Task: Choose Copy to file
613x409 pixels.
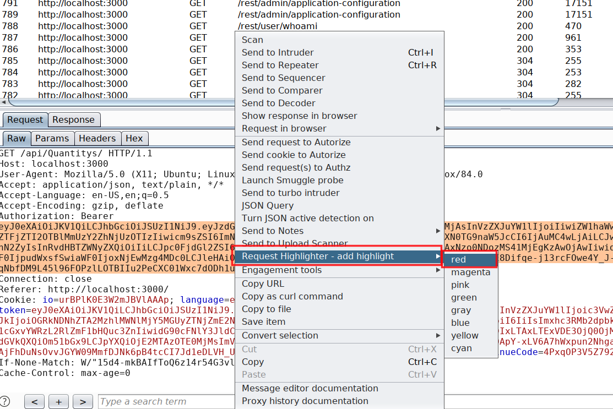Action: click(339, 309)
